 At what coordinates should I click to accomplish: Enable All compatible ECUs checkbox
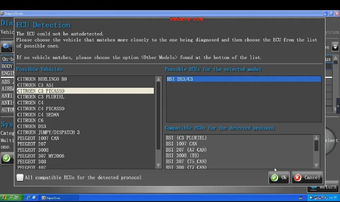pos(20,178)
